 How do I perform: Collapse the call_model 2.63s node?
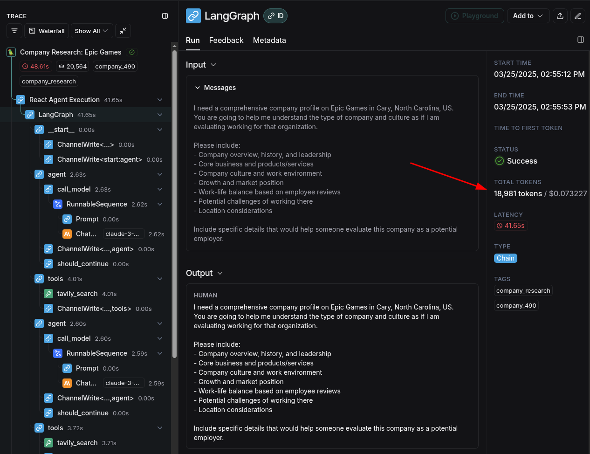(160, 189)
